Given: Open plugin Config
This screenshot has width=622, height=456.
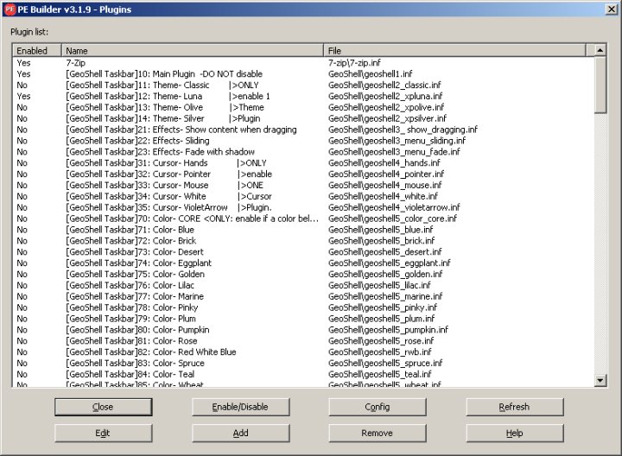Looking at the screenshot, I should pos(378,407).
